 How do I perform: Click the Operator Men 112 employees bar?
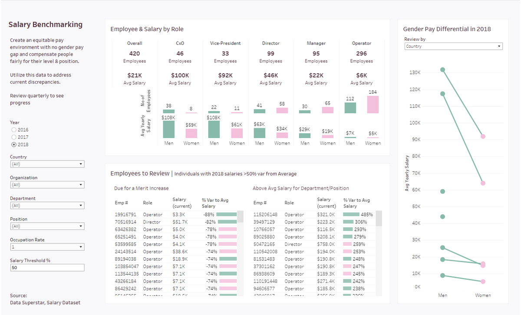click(350, 108)
